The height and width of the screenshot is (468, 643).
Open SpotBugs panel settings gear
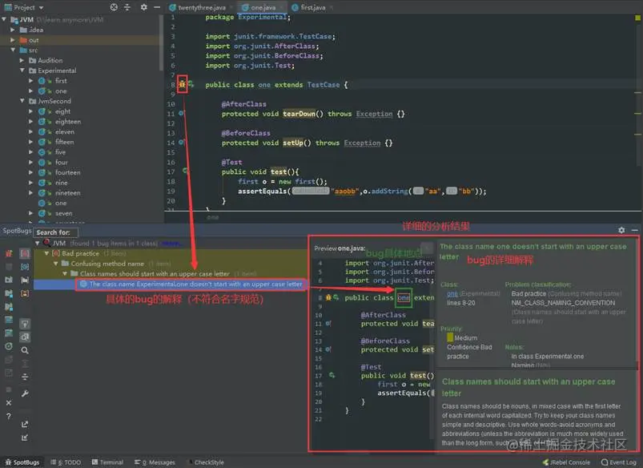tap(621, 230)
